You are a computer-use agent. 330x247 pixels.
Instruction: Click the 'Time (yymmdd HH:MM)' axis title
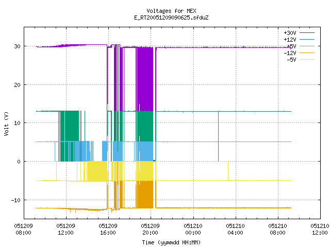171,242
